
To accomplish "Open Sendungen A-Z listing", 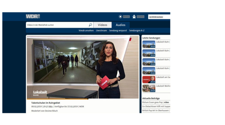I will pos(137,30).
